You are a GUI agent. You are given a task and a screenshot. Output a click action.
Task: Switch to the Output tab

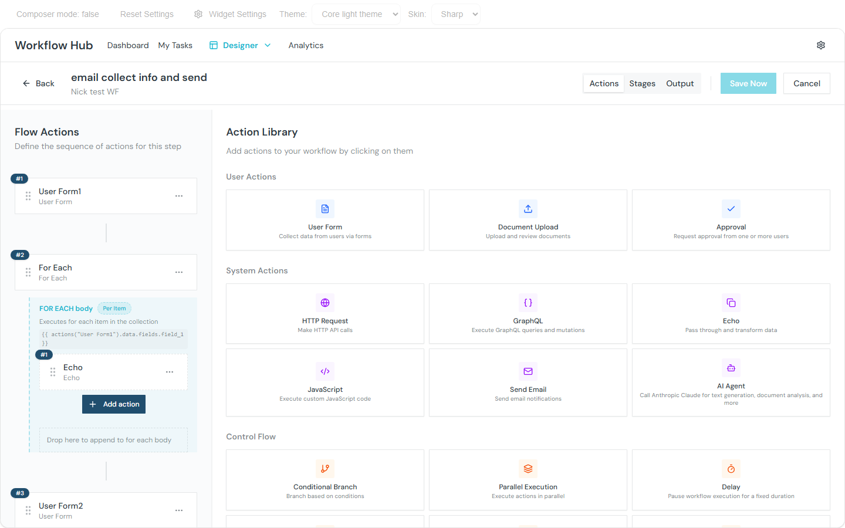[680, 83]
